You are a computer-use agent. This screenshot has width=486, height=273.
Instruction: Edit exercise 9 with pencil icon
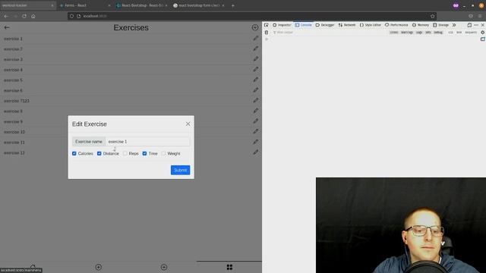[x=255, y=121]
